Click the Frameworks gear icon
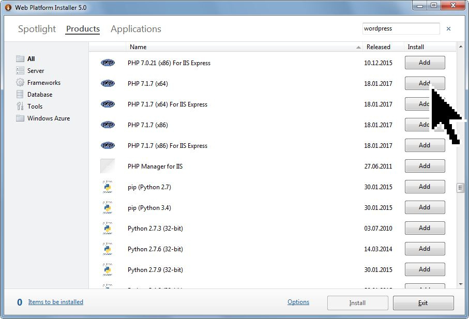 click(20, 82)
